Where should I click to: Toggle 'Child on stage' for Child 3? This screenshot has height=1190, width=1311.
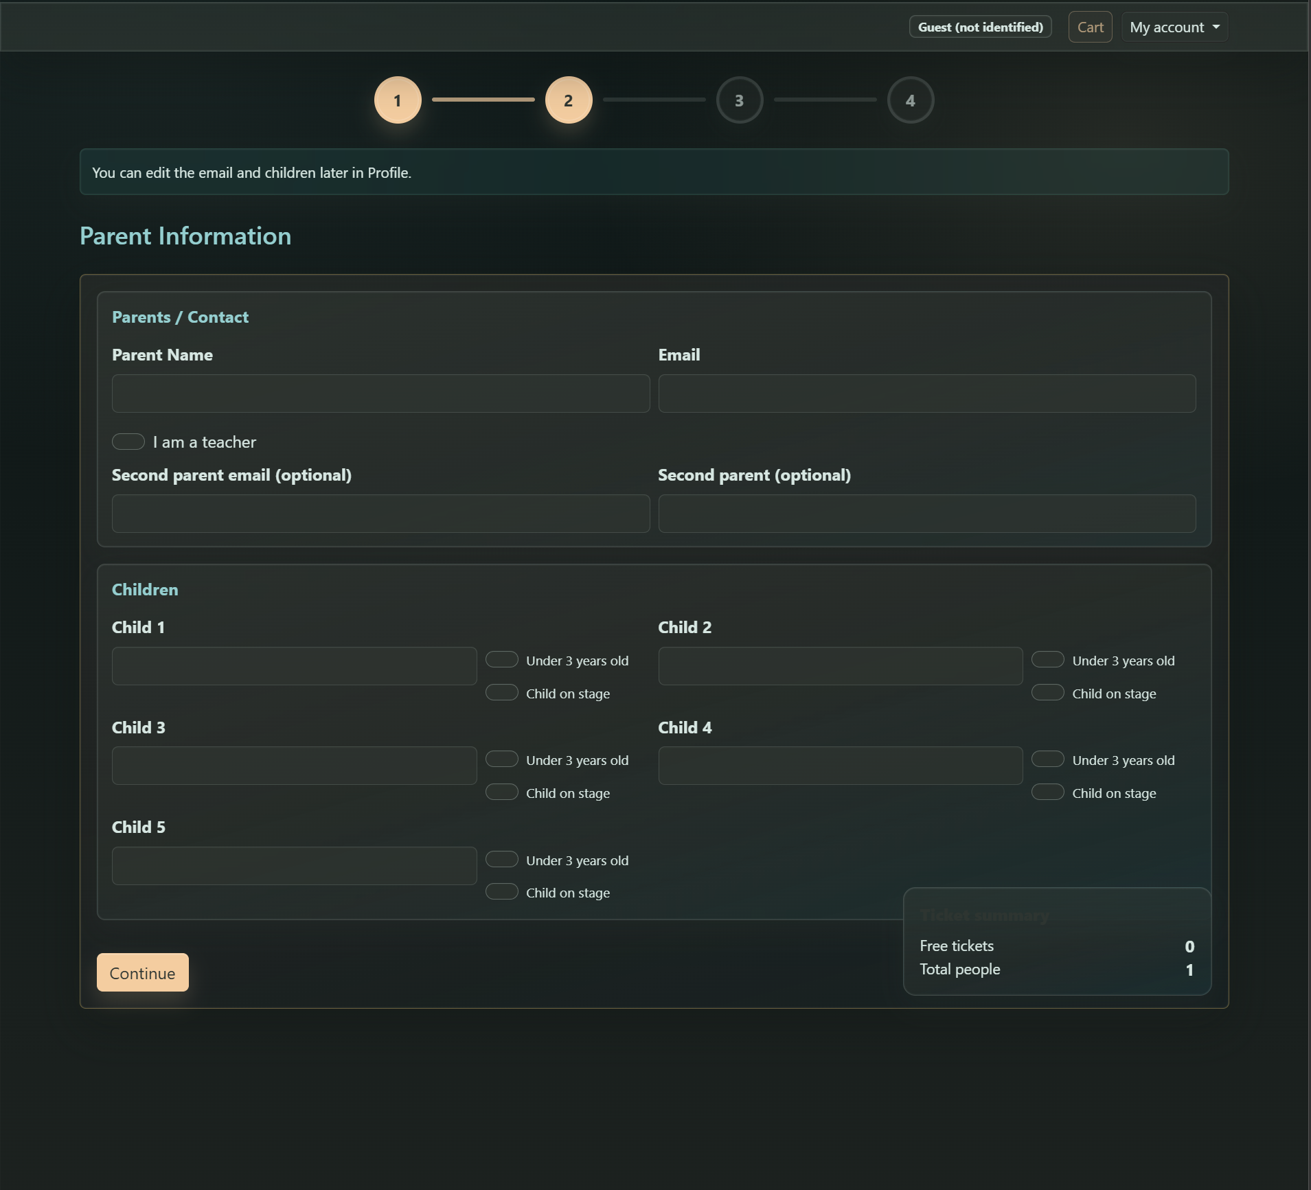click(501, 792)
